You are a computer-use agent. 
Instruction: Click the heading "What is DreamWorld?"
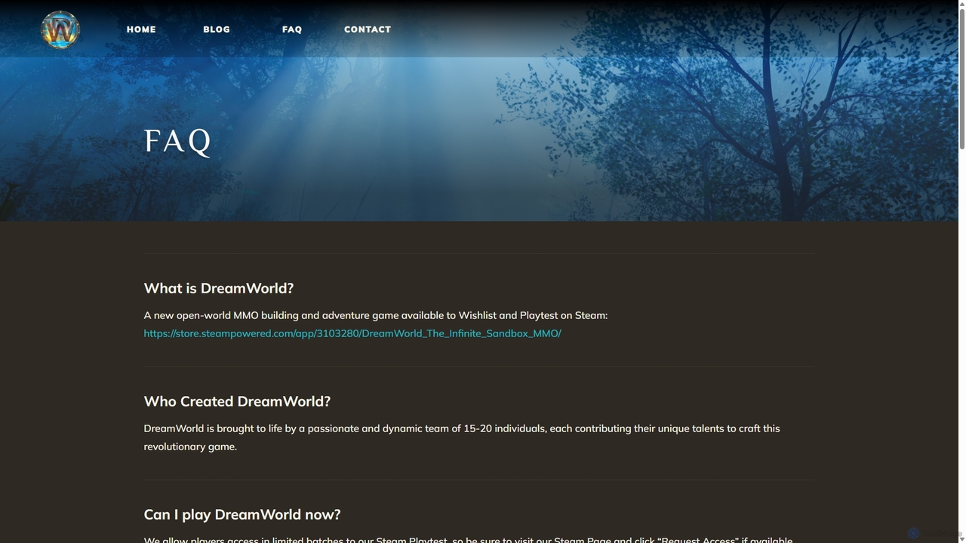[x=218, y=288]
